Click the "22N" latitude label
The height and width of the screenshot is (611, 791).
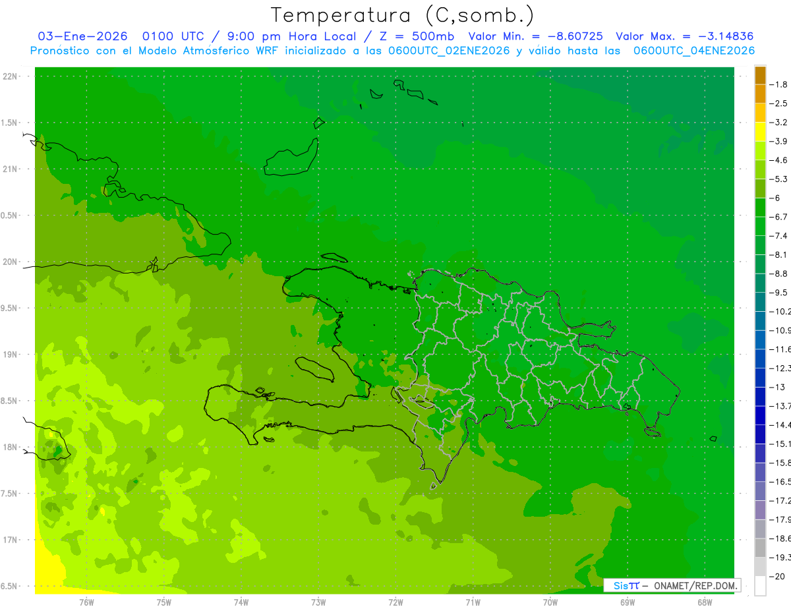11,76
